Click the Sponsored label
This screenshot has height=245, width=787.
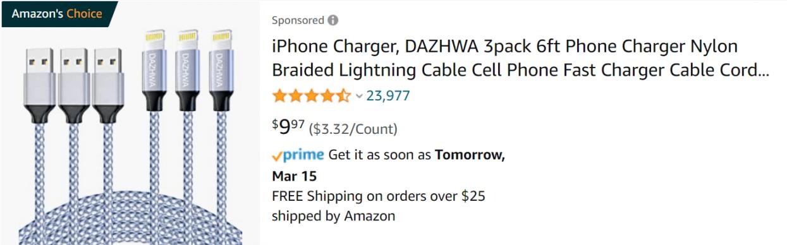coord(298,20)
